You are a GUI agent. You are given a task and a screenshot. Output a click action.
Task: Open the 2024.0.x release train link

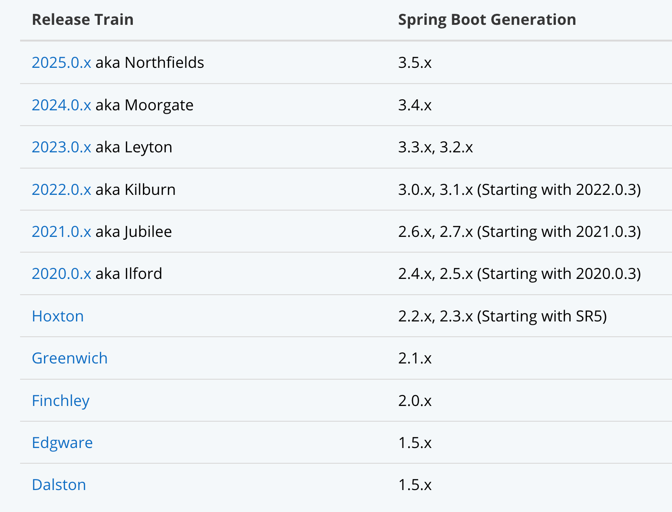pos(61,105)
